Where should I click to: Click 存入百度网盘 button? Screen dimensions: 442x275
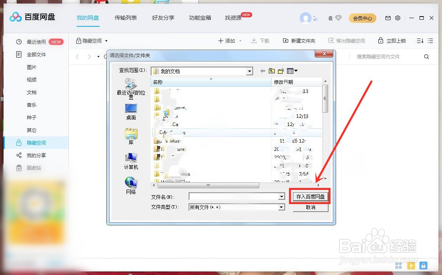pyautogui.click(x=310, y=197)
